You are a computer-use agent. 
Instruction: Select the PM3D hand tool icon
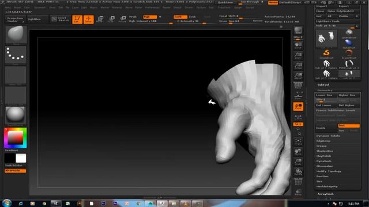[x=349, y=64]
